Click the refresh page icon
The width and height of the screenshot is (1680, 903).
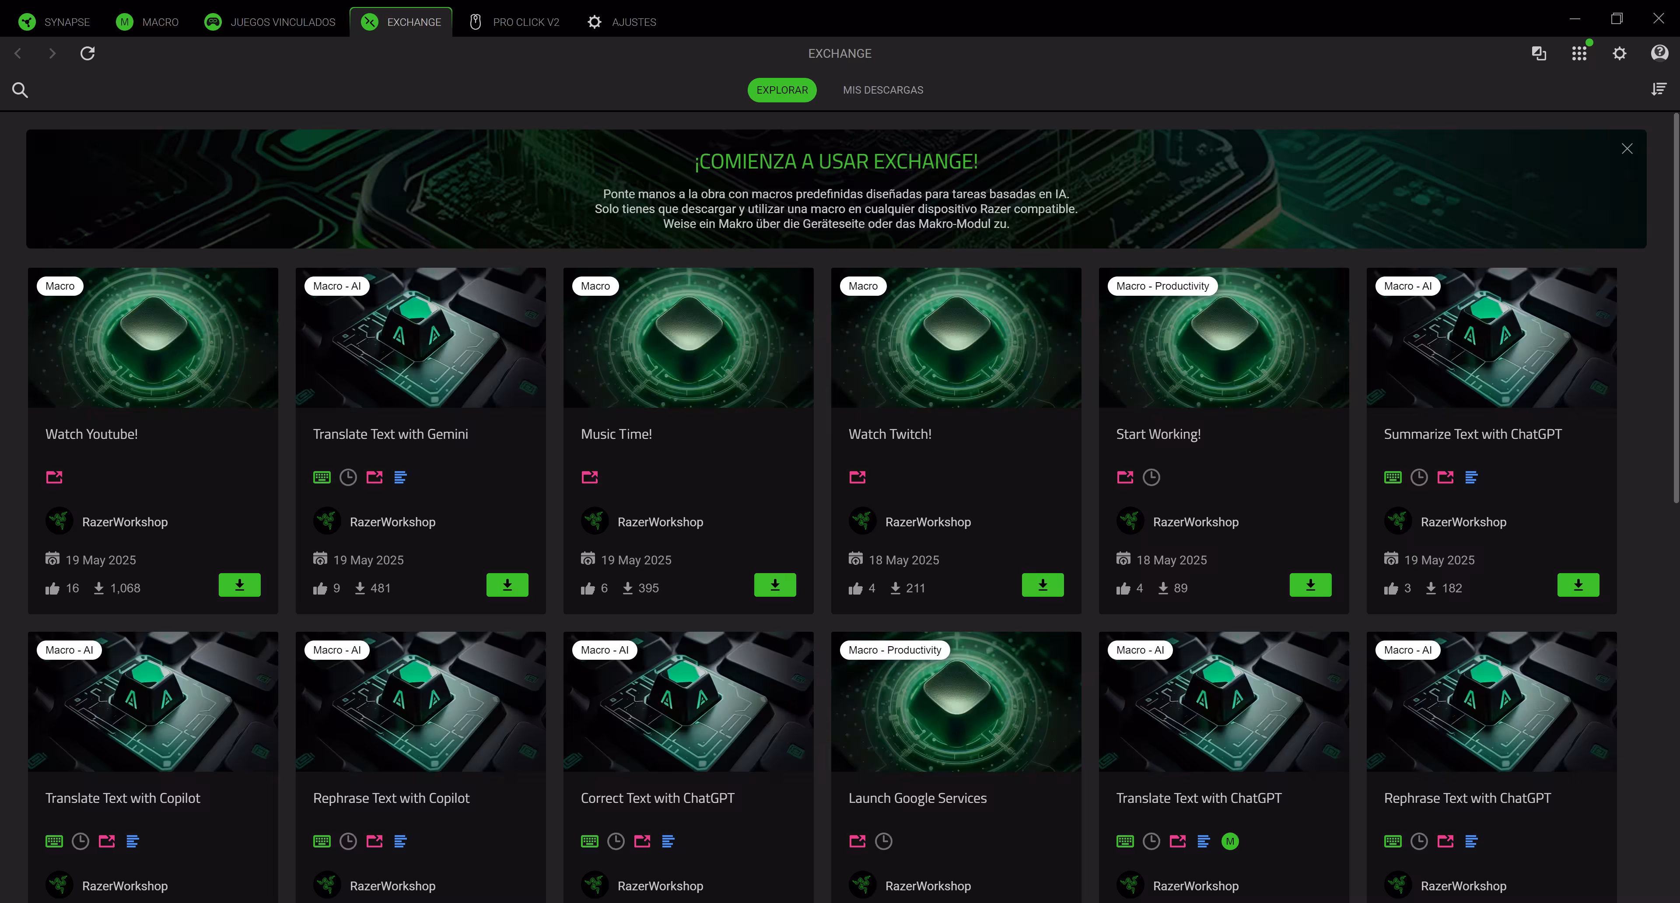coord(87,53)
